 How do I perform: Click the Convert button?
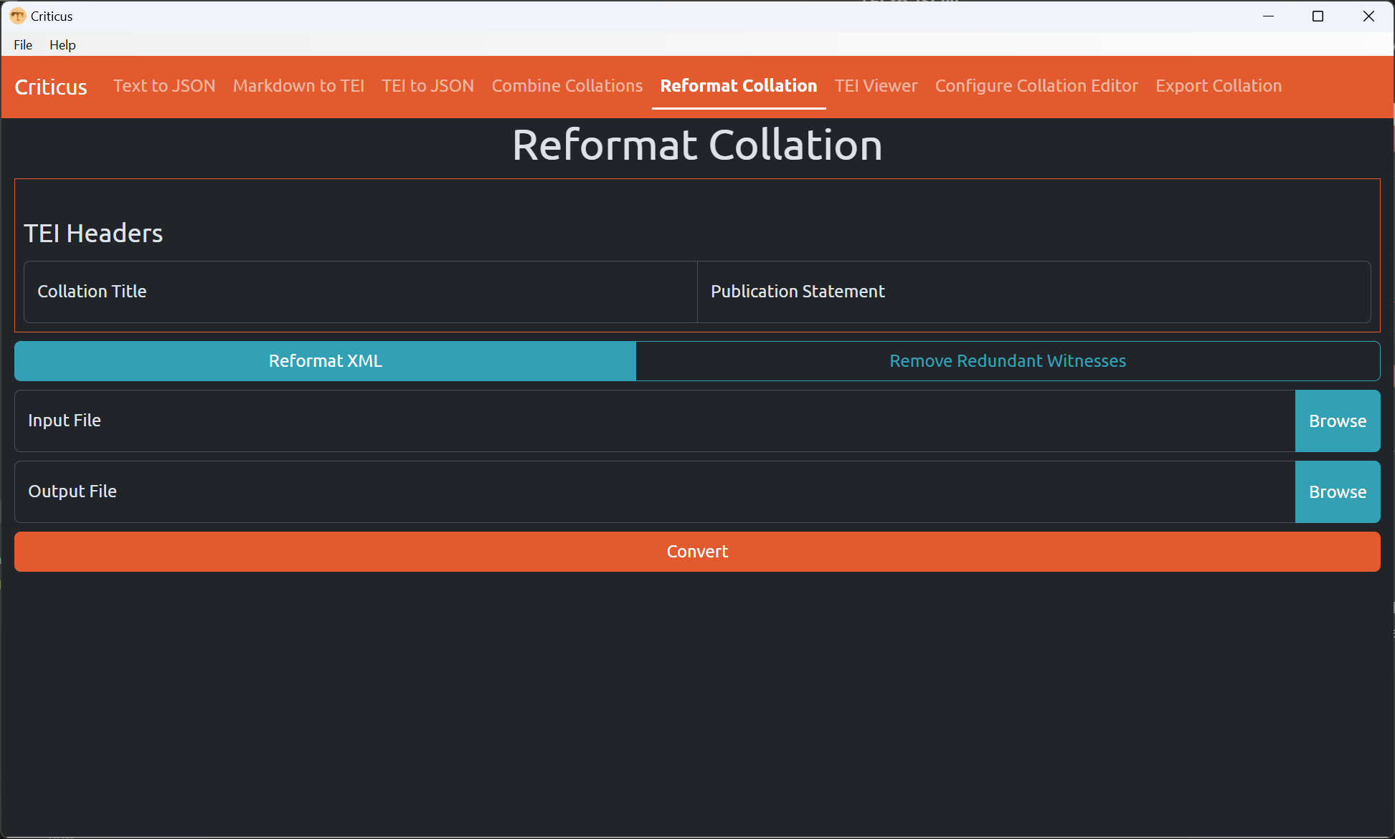click(697, 552)
